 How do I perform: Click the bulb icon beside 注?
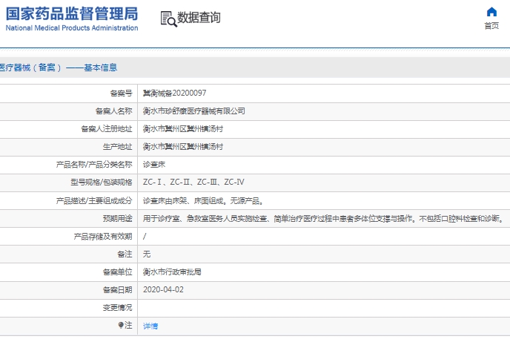121,325
